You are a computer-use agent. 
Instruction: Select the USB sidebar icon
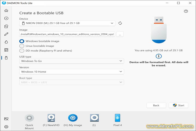6,58
